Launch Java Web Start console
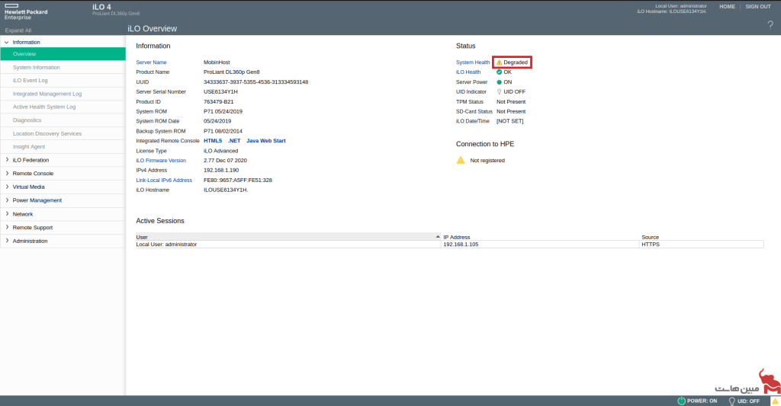This screenshot has height=406, width=781. tap(266, 141)
